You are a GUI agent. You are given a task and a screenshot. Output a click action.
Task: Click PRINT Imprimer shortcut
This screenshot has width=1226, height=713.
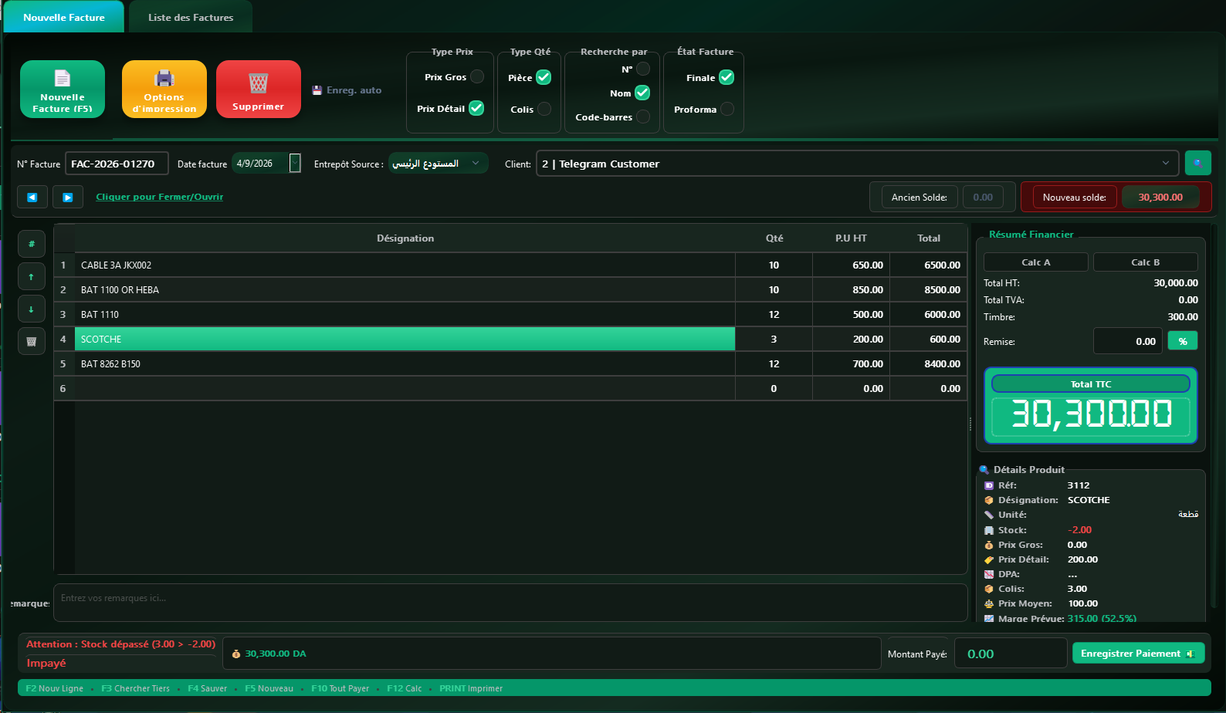click(x=471, y=688)
